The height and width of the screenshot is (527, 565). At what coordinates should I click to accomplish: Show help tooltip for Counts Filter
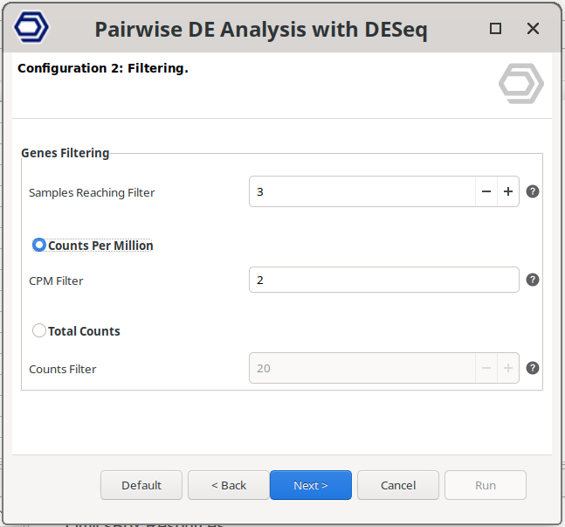click(x=533, y=368)
